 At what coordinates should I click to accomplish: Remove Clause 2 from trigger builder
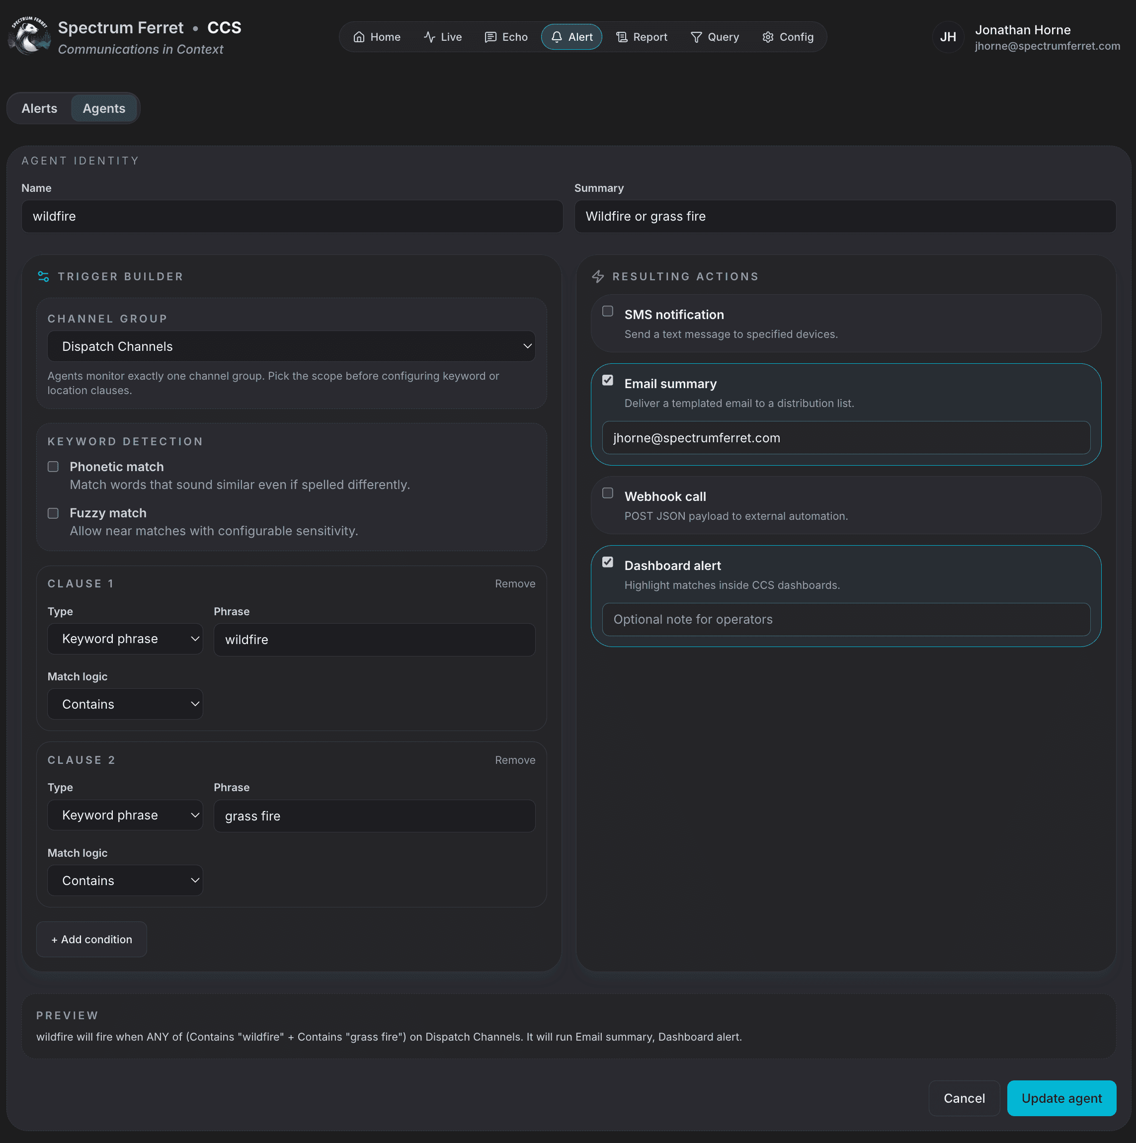tap(514, 760)
